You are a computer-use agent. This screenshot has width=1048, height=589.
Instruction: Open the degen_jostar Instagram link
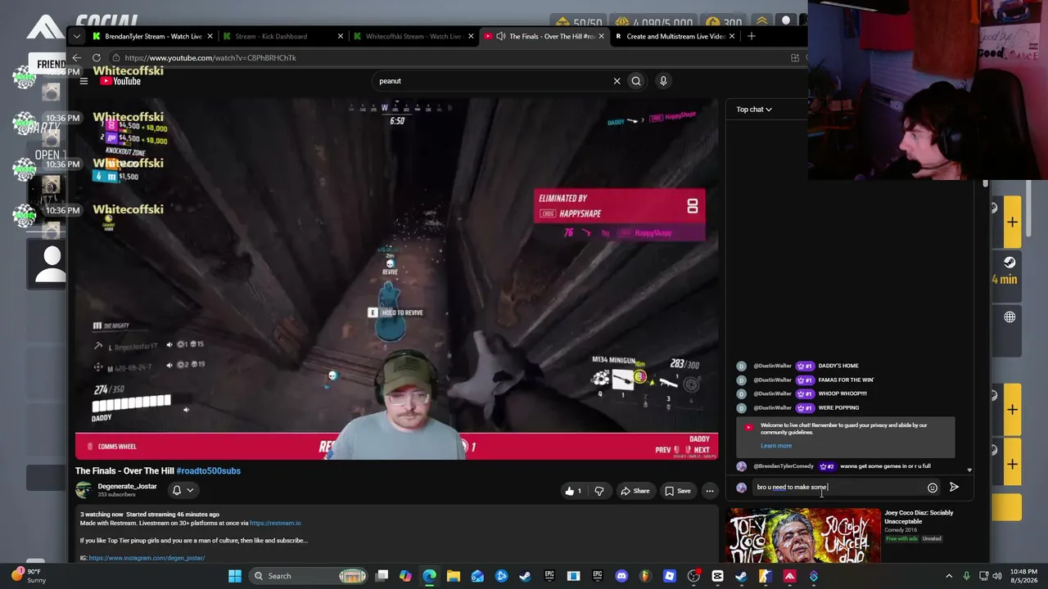click(x=147, y=558)
